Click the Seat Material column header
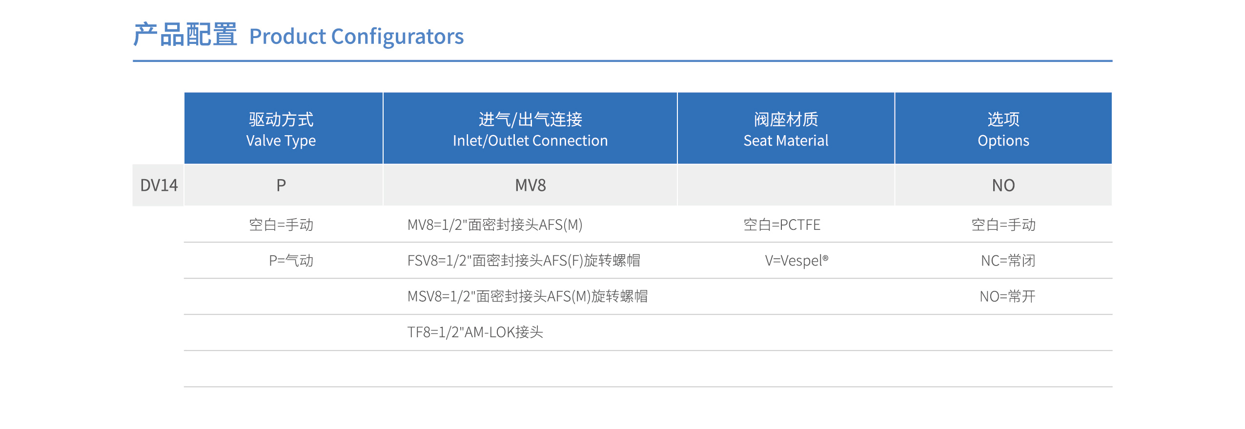Screen dimensions: 1245x429 coord(786,128)
